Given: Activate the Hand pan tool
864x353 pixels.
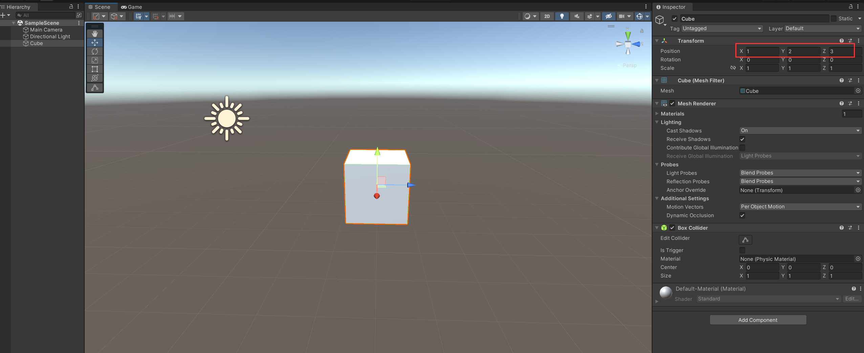Looking at the screenshot, I should pos(95,33).
